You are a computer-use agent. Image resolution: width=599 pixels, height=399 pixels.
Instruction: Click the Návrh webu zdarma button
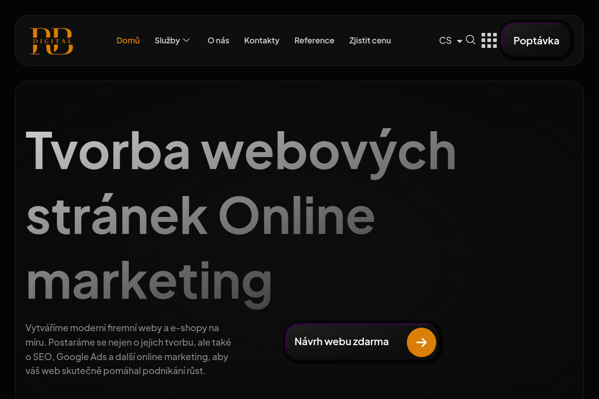tap(363, 342)
